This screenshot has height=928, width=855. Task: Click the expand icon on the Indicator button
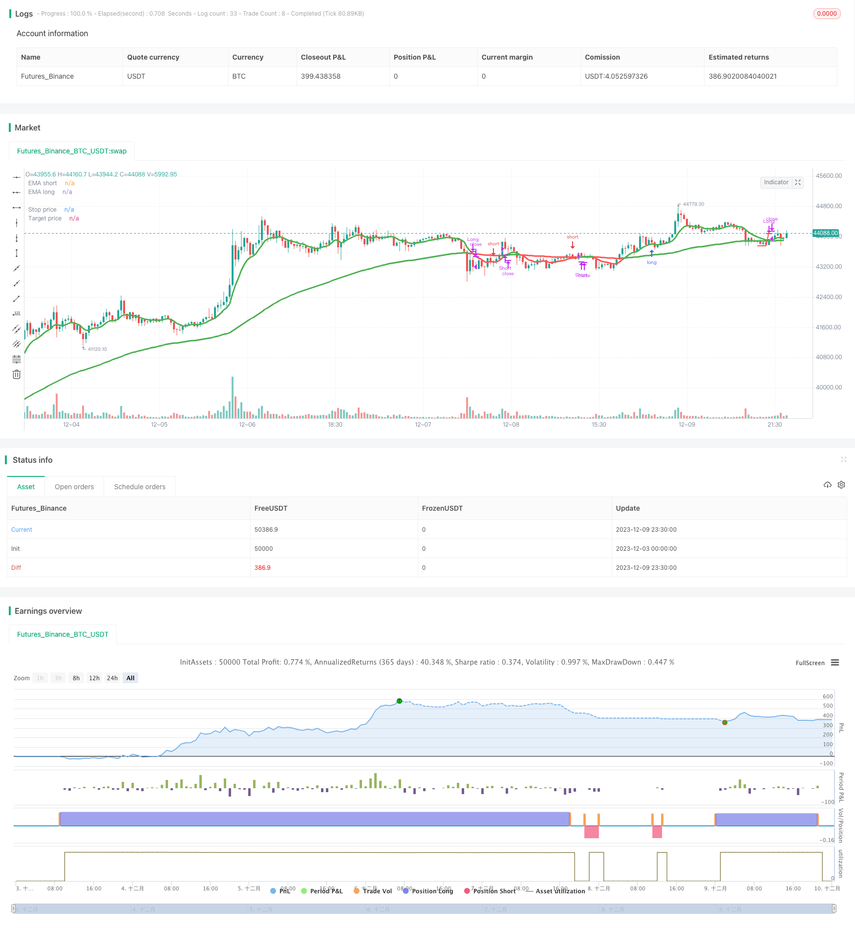point(798,182)
